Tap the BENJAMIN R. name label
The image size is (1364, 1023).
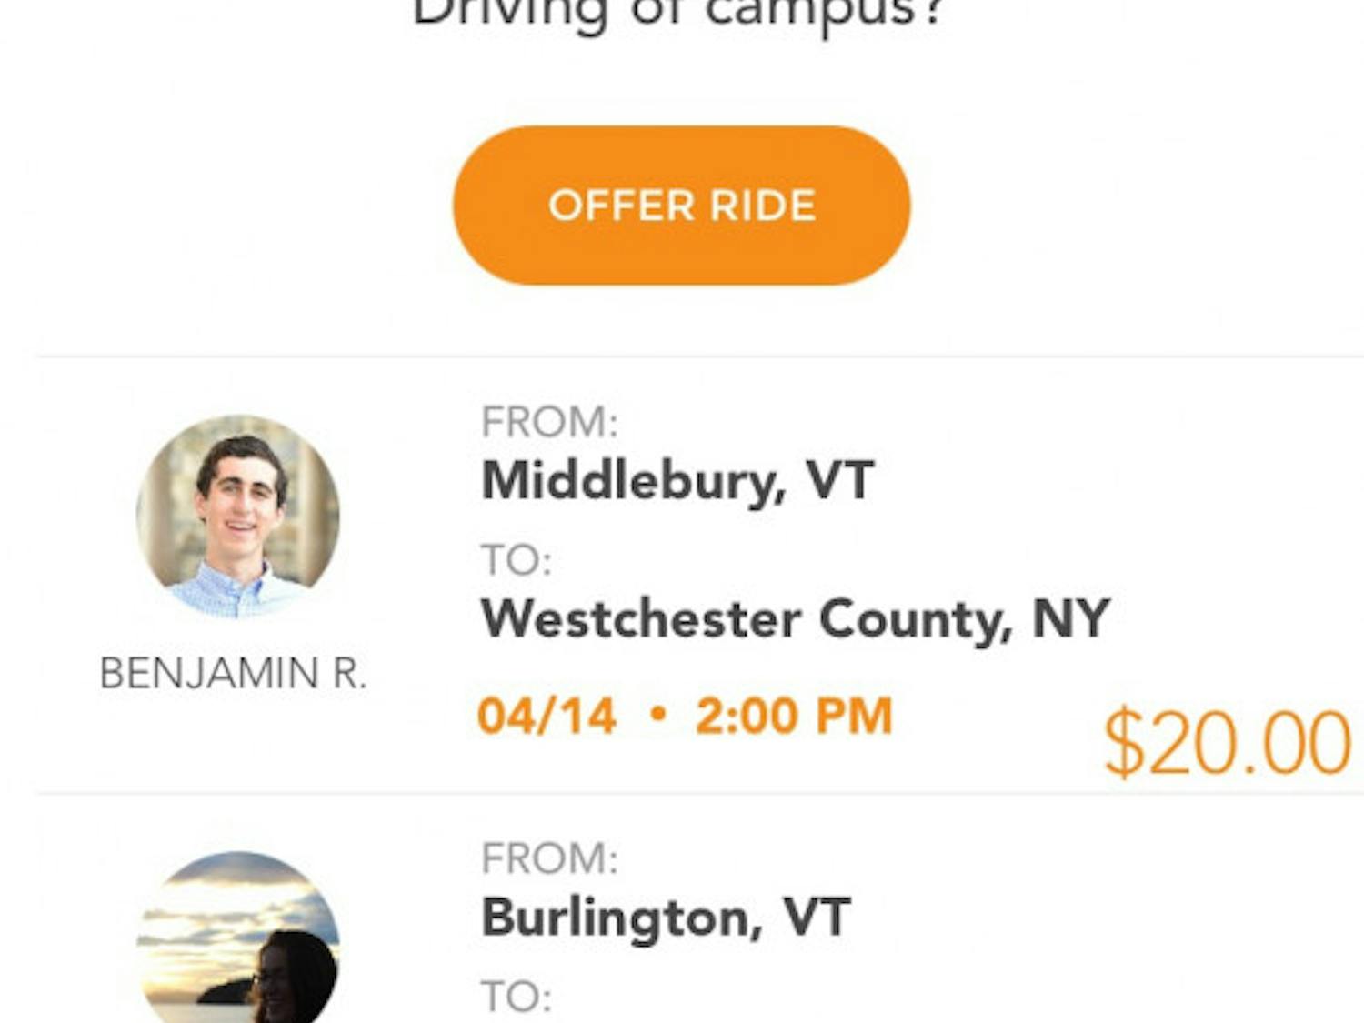tap(233, 674)
